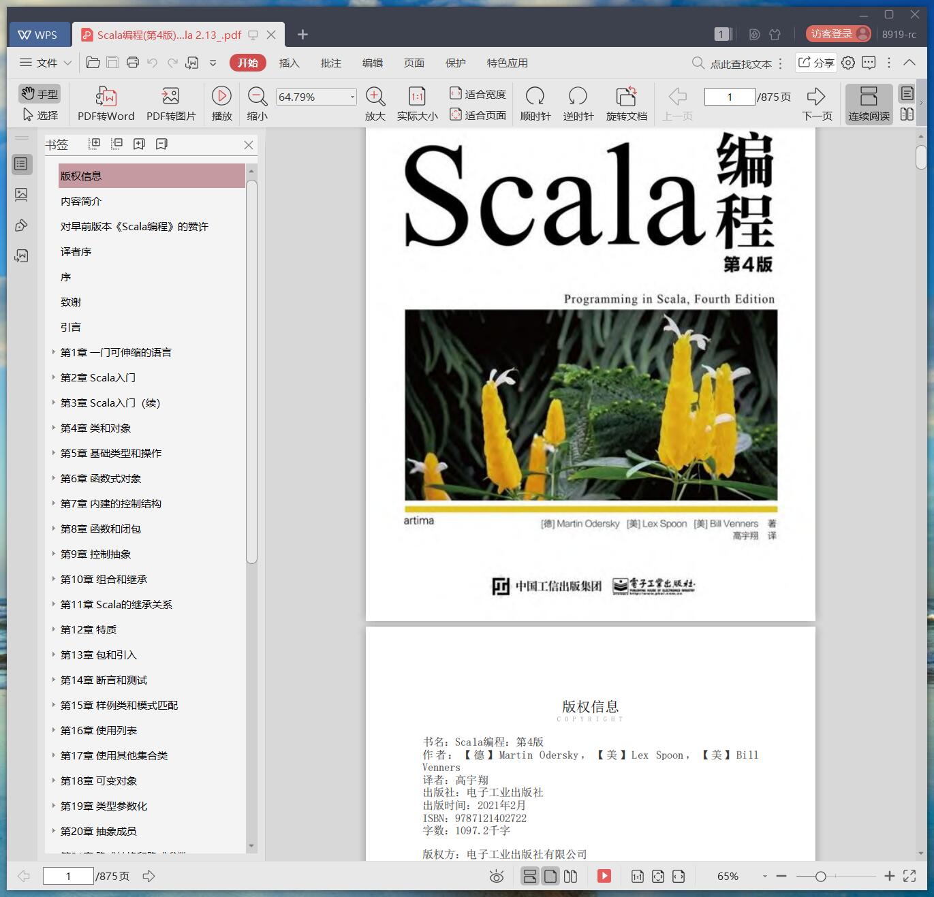934x897 pixels.
Task: Open 特色应用 ribbon tab
Action: click(x=507, y=63)
